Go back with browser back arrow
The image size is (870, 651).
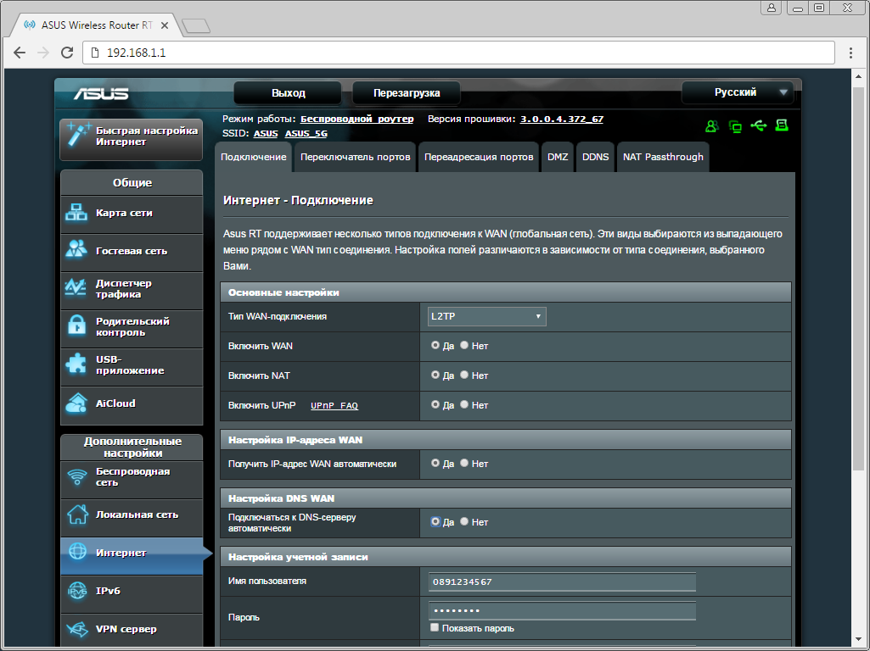20,53
